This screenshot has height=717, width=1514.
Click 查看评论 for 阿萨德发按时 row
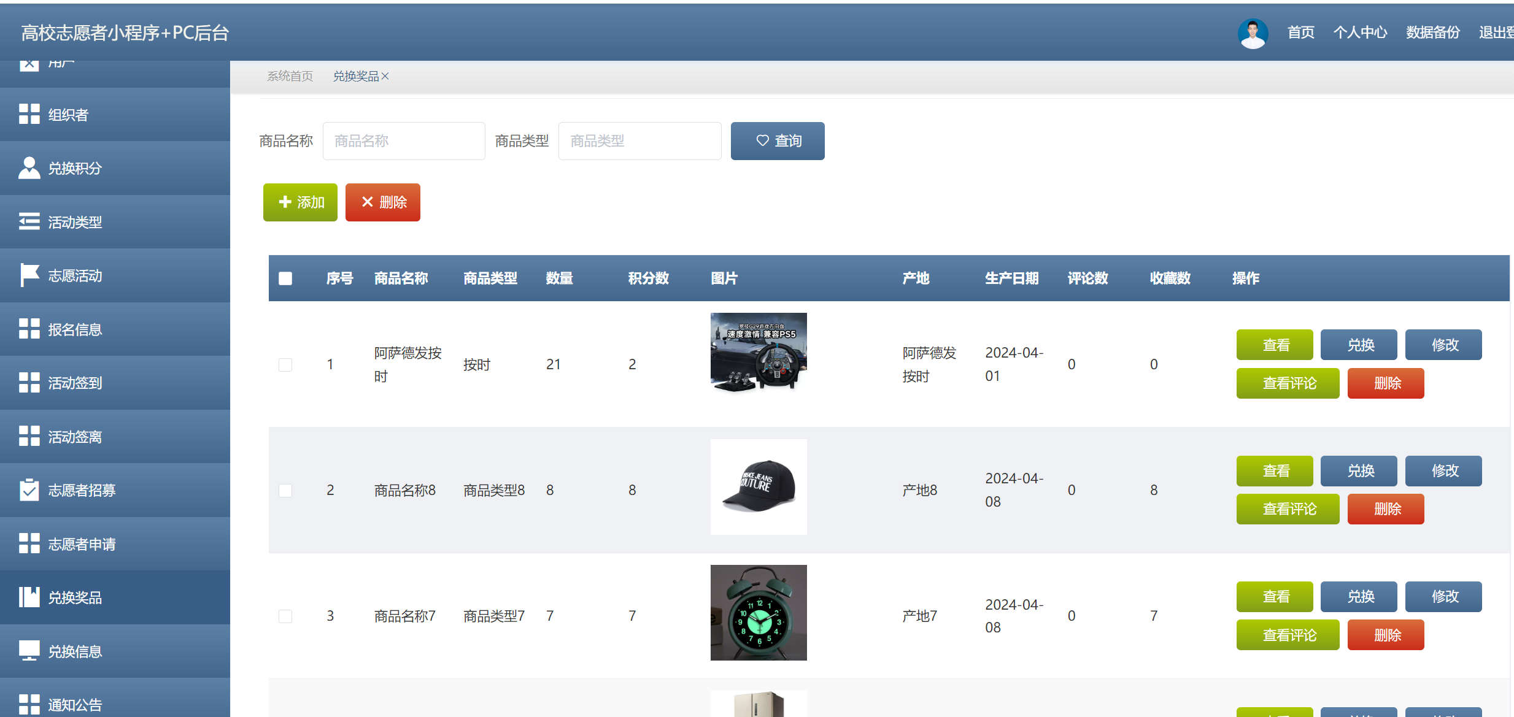(x=1288, y=383)
